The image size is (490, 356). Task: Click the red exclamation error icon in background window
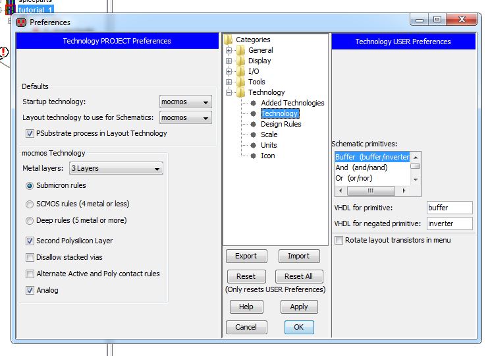3,52
